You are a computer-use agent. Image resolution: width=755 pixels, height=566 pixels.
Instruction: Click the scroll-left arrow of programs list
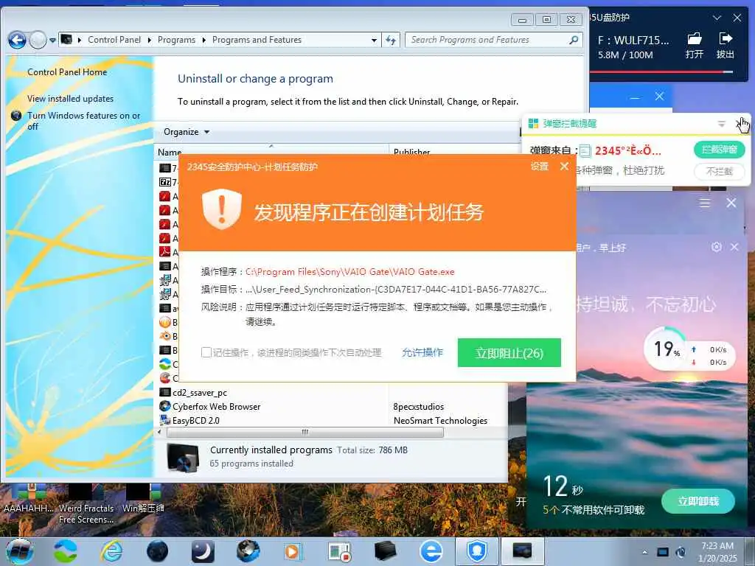click(x=159, y=432)
